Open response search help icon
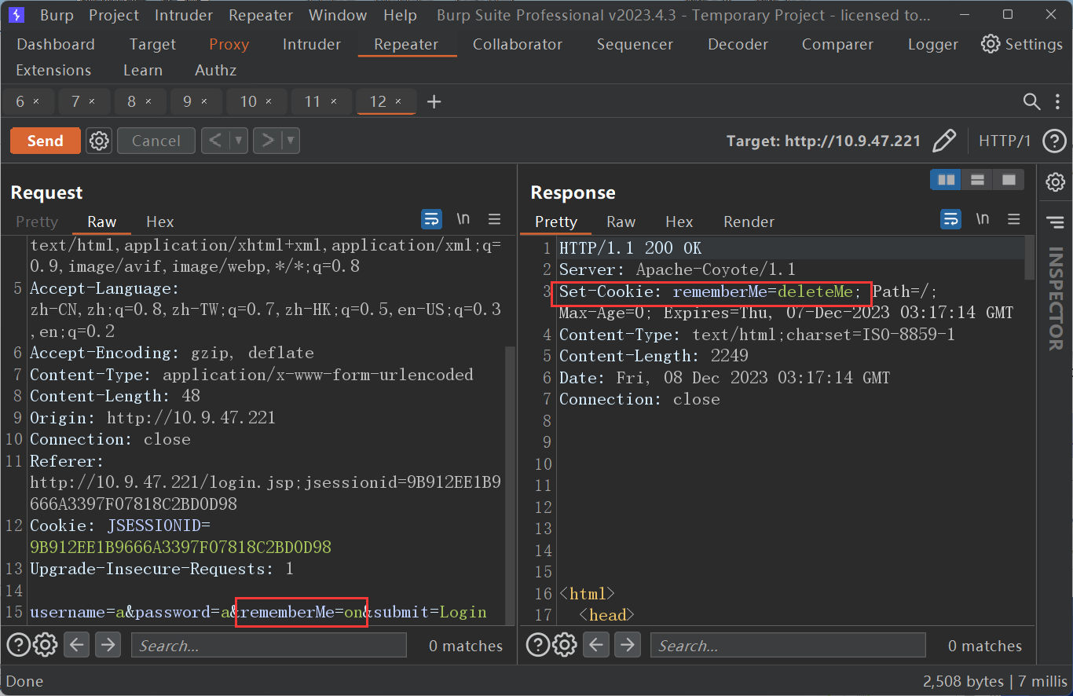Screen dimensions: 1073x696 pyautogui.click(x=537, y=645)
